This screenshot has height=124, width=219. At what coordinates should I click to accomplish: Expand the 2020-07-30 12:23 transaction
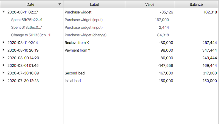[4, 81]
